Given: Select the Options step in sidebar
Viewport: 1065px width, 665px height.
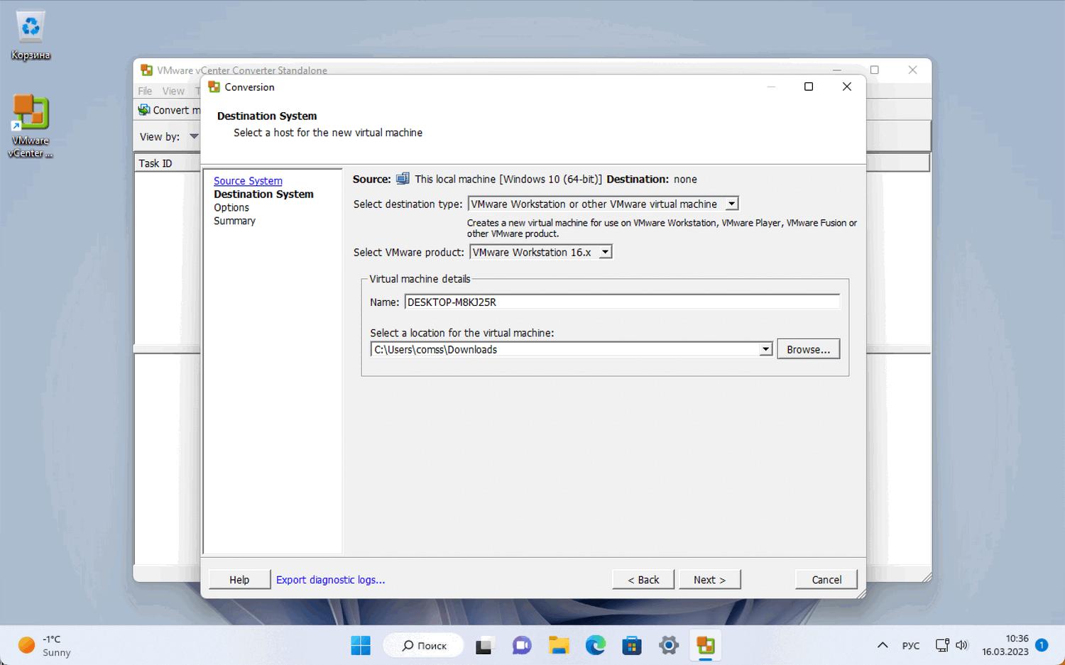Looking at the screenshot, I should [231, 208].
